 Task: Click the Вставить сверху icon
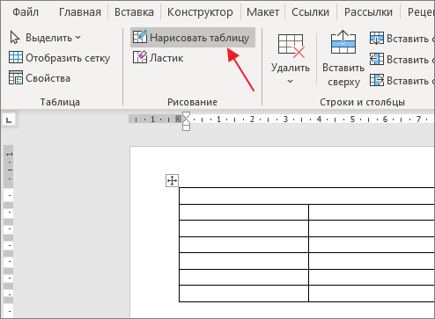coord(343,42)
